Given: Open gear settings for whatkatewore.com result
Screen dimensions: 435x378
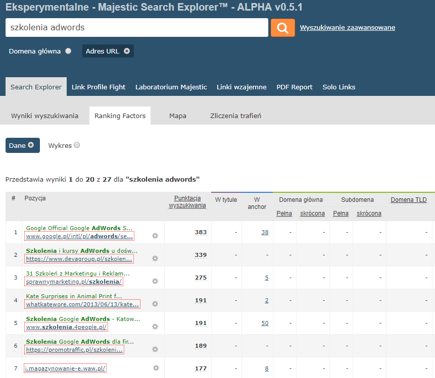Looking at the screenshot, I should 155,304.
